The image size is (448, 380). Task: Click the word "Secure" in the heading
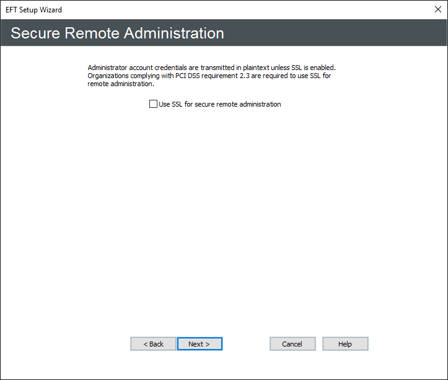[x=34, y=33]
